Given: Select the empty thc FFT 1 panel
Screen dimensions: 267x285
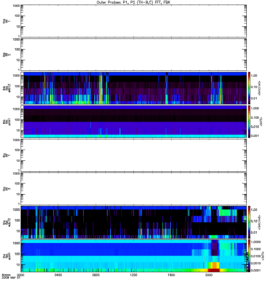Looking at the screenshot, I should pyautogui.click(x=134, y=155).
